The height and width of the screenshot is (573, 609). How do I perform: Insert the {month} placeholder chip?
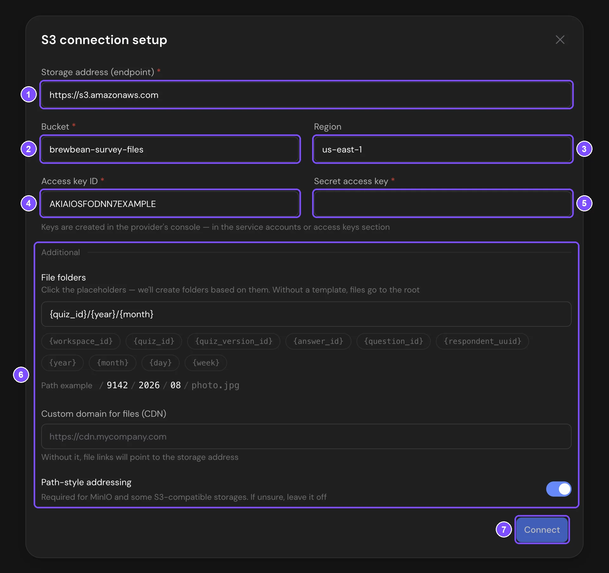(x=113, y=363)
